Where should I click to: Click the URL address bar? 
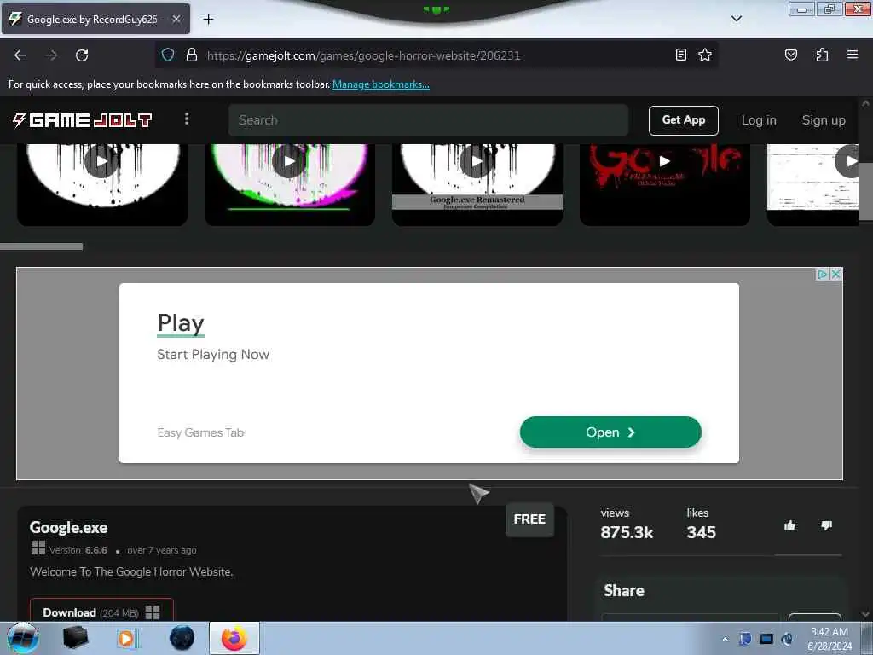point(437,55)
